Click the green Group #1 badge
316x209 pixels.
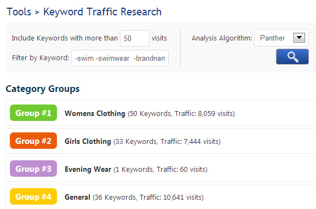(33, 113)
